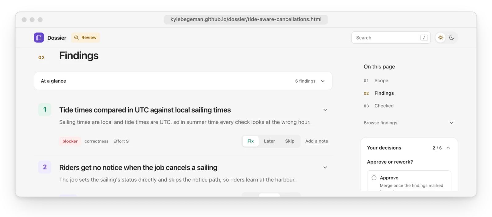Set finding 1 decision to Fix
This screenshot has height=217, width=492.
click(251, 141)
